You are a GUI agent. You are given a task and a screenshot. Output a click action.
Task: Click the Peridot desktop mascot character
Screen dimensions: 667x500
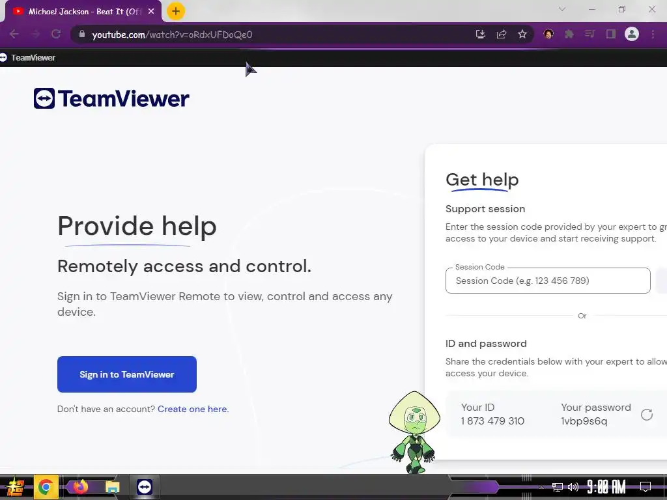click(x=414, y=432)
